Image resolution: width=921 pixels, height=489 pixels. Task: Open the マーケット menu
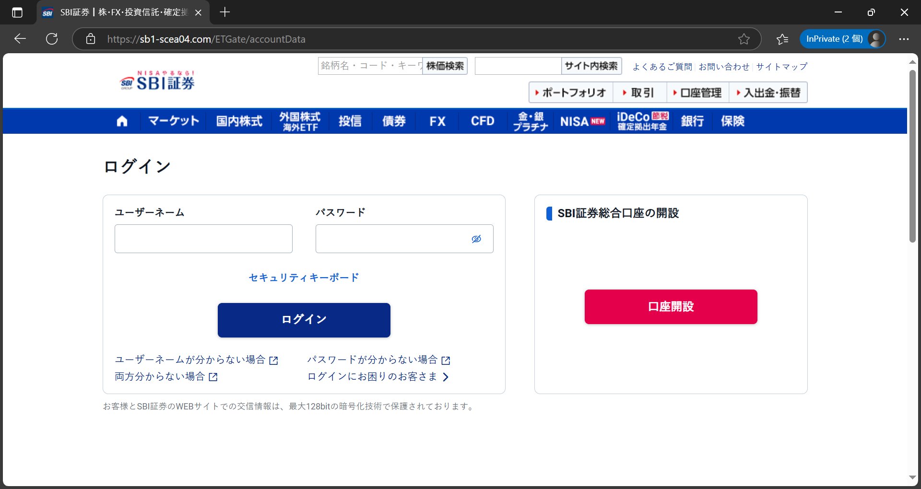[x=174, y=121]
